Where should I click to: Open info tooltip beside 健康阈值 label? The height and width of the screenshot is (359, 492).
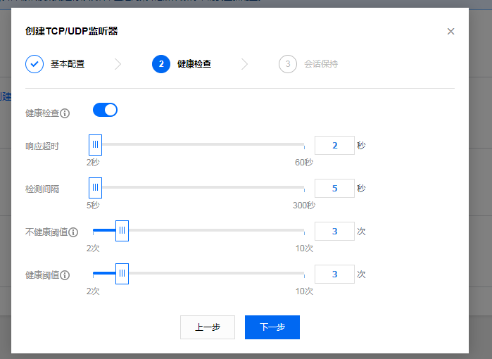(65, 275)
